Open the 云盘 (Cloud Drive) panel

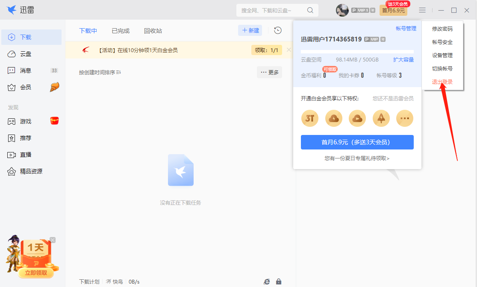coord(26,53)
